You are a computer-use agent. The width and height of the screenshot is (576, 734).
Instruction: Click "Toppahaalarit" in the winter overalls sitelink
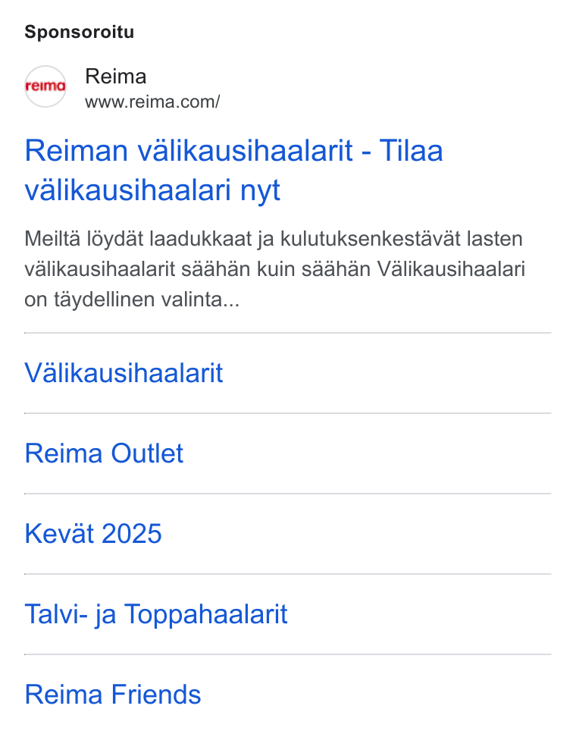[x=206, y=614]
